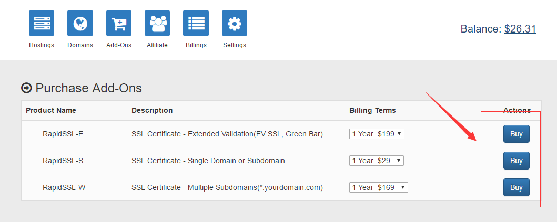Click the arrow icon beside Purchase Add-Ons
This screenshot has width=557, height=222.
(27, 88)
